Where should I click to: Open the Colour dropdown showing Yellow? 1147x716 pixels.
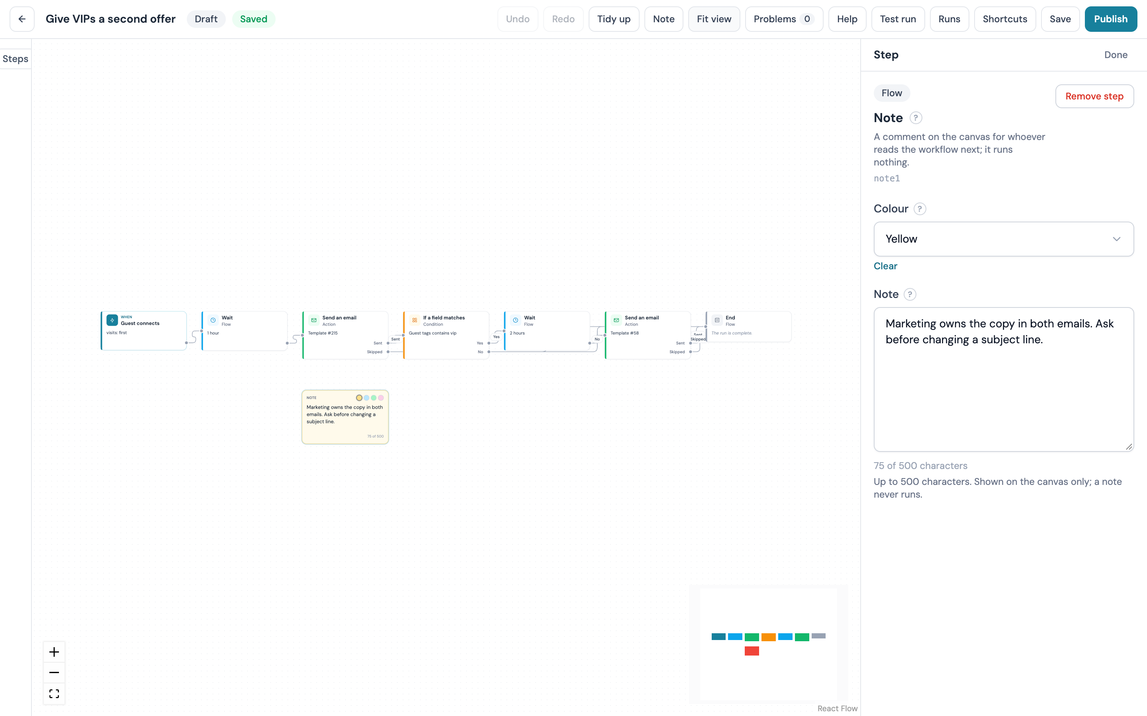click(1003, 239)
